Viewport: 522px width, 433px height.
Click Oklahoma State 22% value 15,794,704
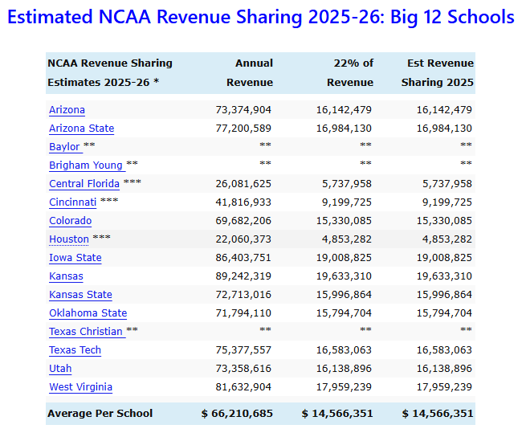[344, 313]
